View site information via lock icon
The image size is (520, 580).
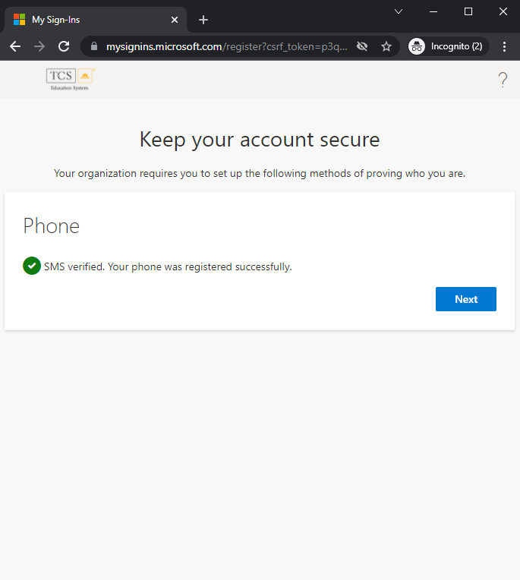click(94, 46)
